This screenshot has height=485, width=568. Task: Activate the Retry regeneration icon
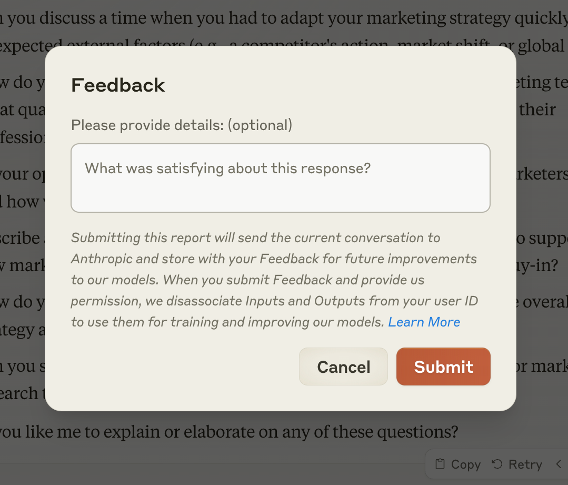coord(496,464)
